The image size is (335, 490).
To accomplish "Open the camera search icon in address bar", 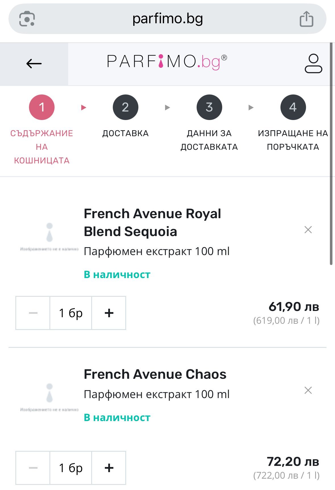I will click(27, 19).
